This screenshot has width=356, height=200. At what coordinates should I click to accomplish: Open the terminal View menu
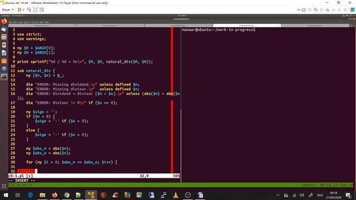pos(20,22)
